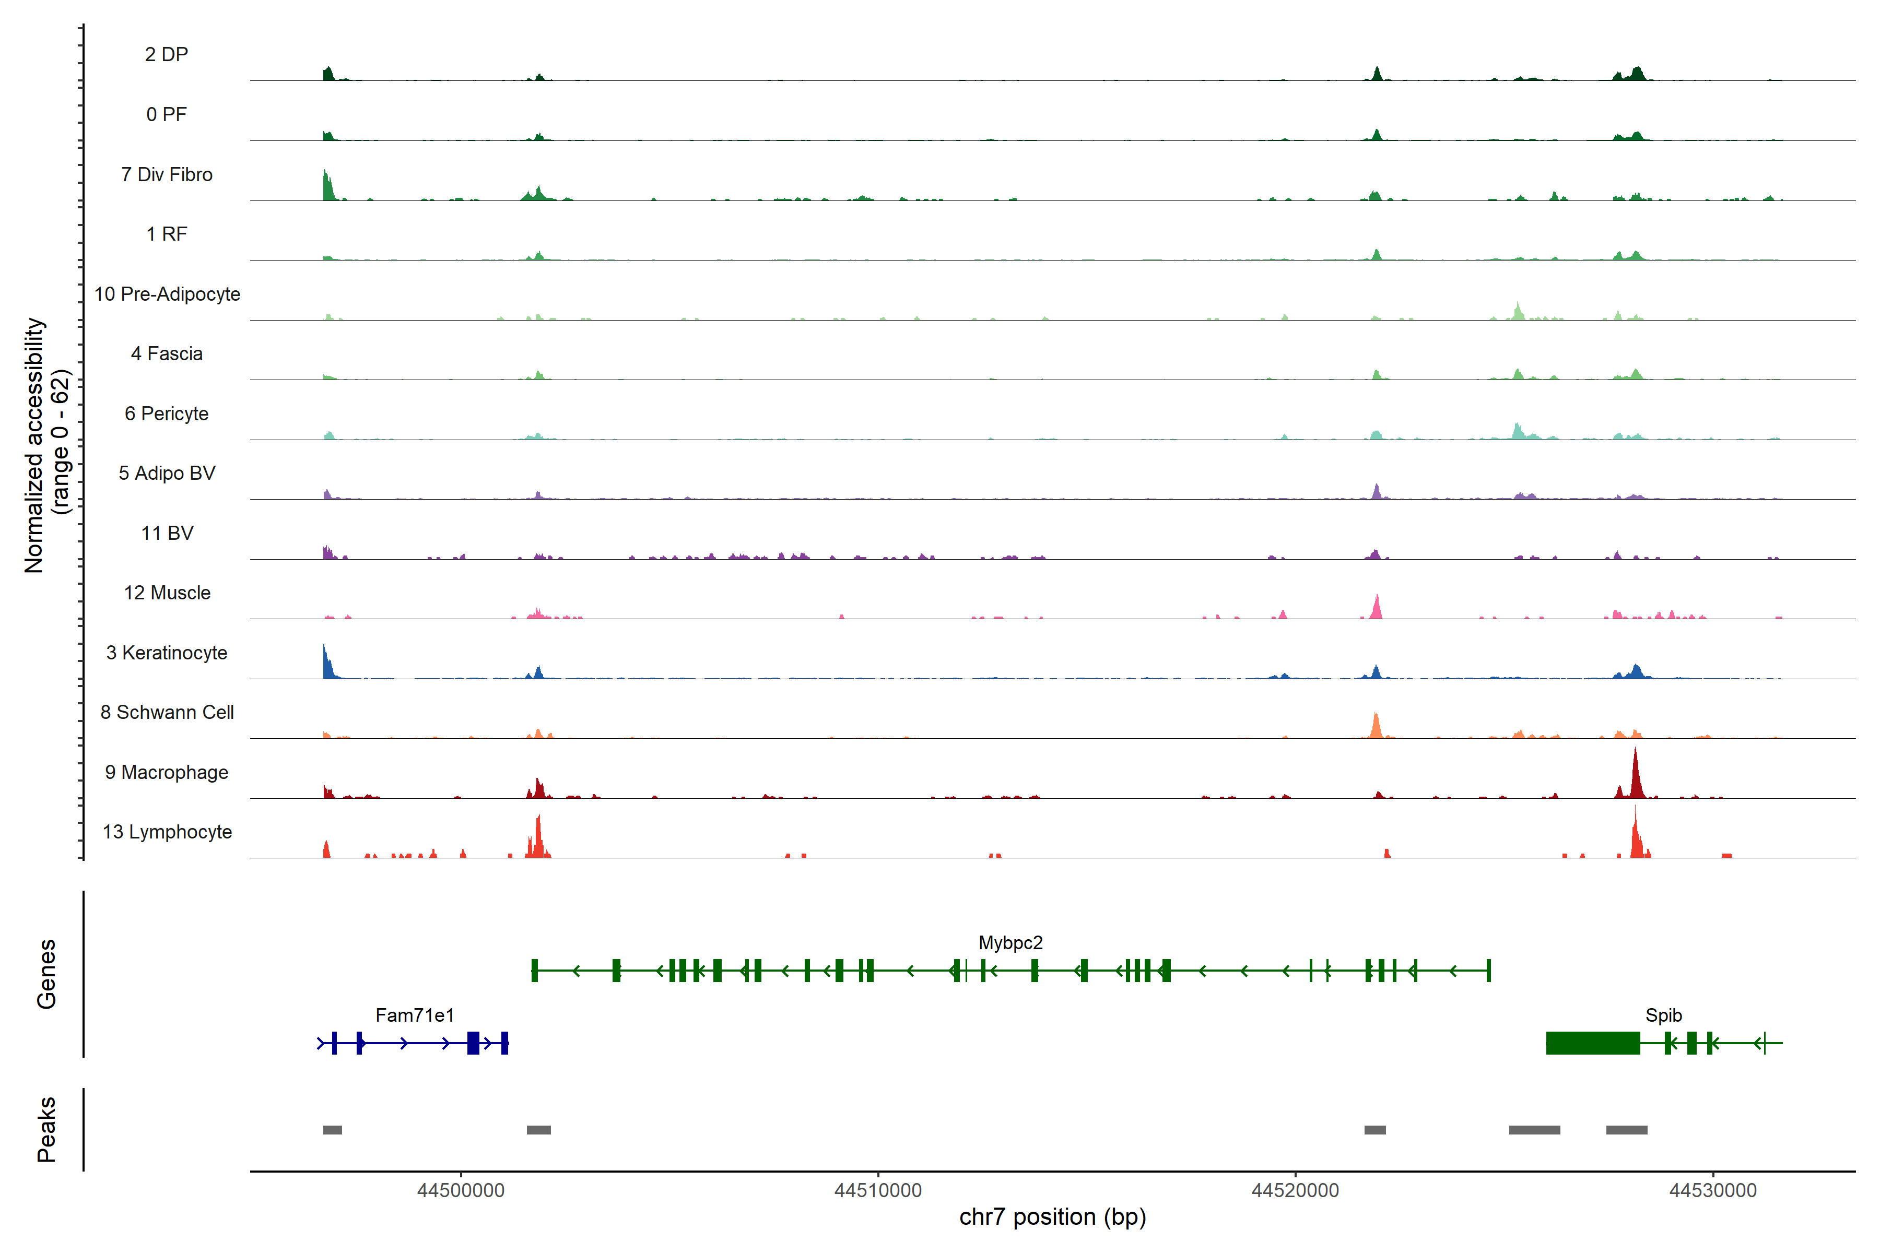The height and width of the screenshot is (1253, 1880).
Task: Select the 10 Pre-Adipocyte track label
Action: tap(167, 294)
